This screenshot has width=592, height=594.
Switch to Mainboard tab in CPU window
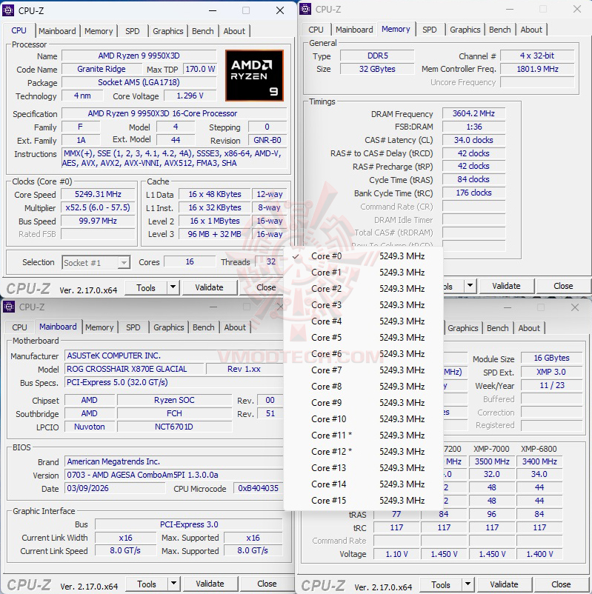click(57, 31)
